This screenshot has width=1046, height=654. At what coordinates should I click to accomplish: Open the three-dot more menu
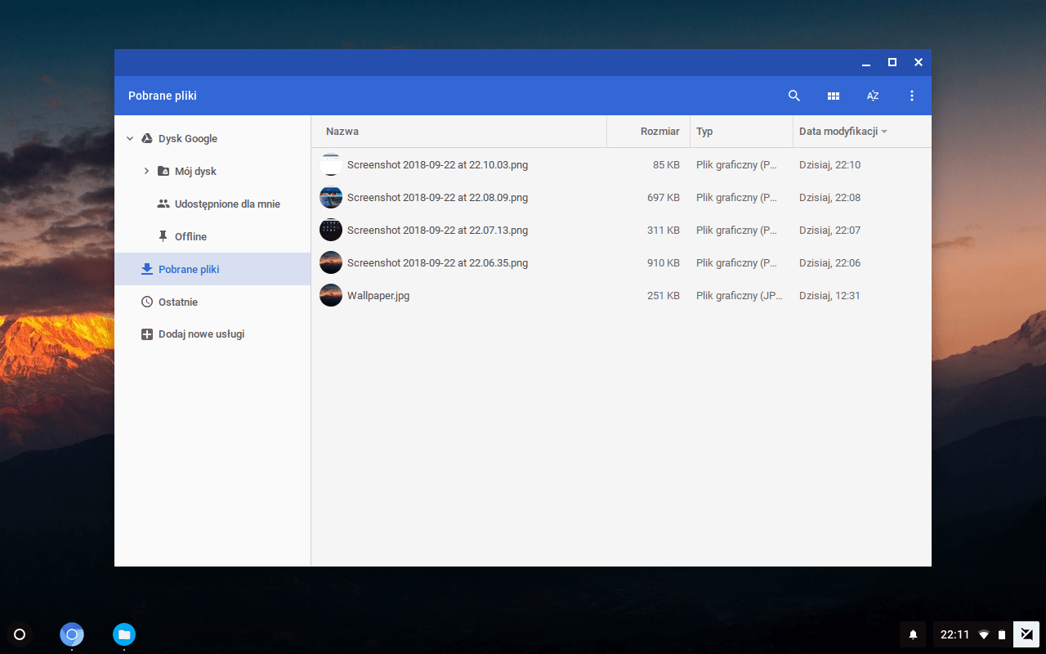coord(912,96)
